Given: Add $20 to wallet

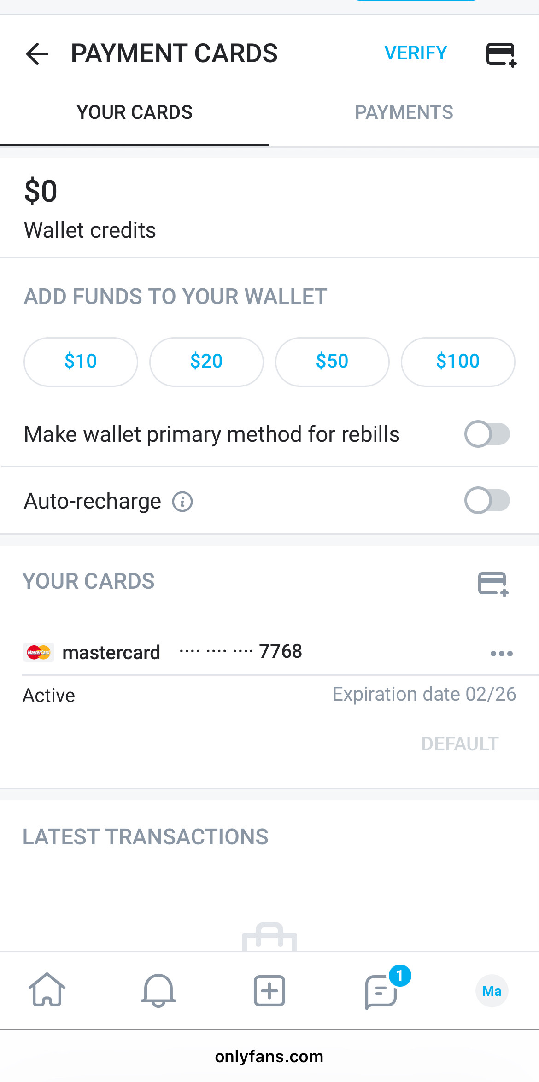Looking at the screenshot, I should tap(206, 361).
